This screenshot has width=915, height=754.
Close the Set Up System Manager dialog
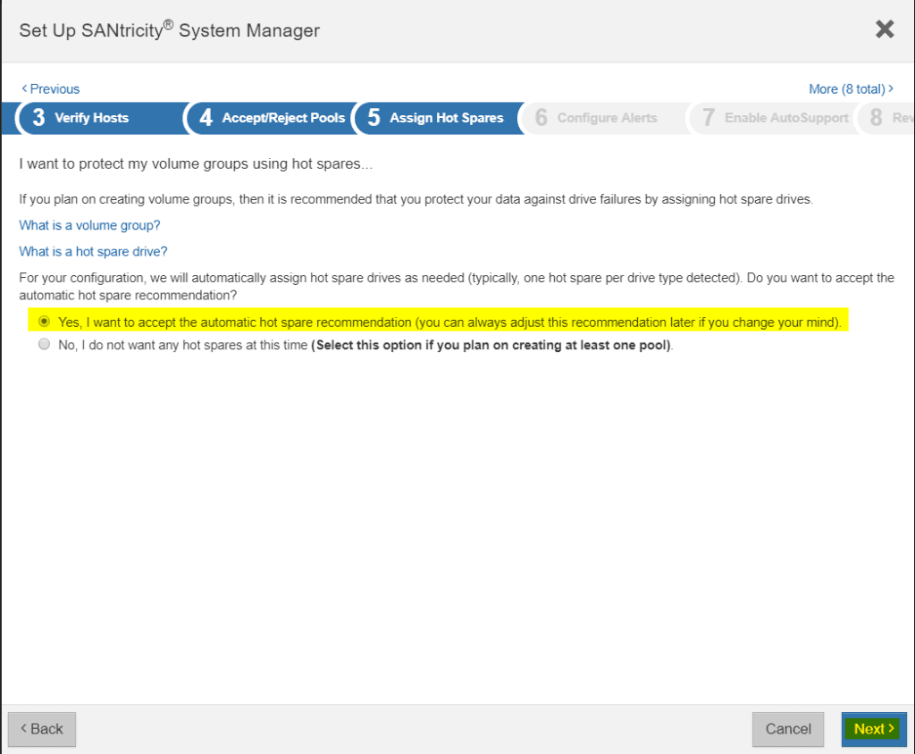884,29
